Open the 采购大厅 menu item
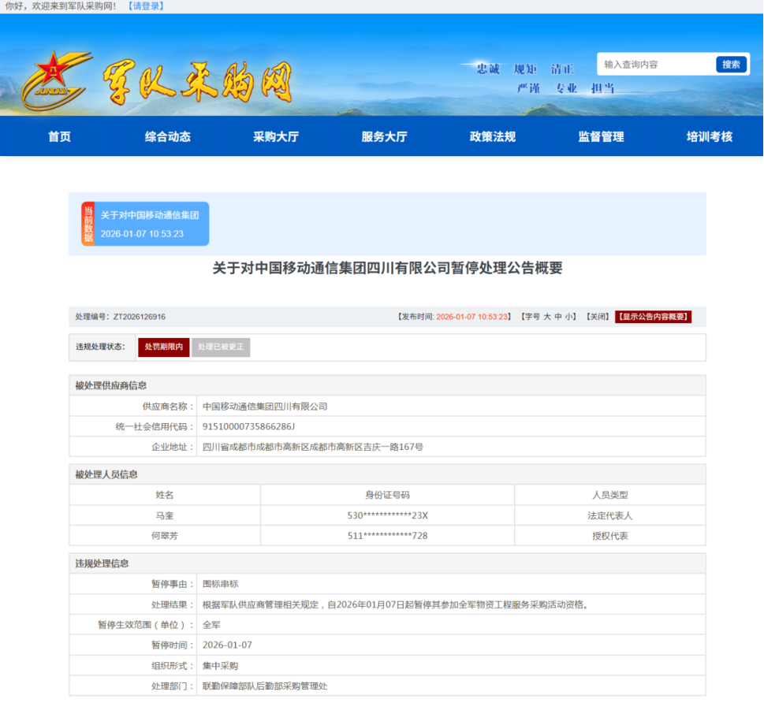Viewport: 764px width, 710px height. click(x=276, y=136)
